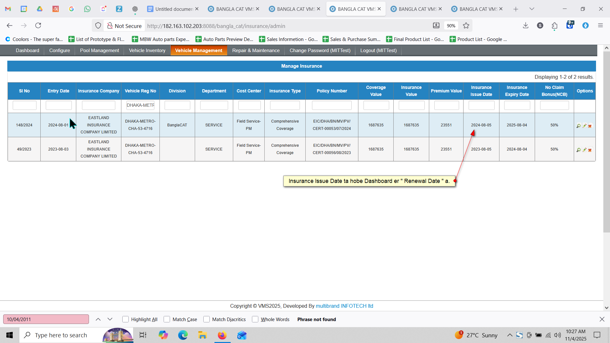Open Vehicle Inventory menu

147,50
